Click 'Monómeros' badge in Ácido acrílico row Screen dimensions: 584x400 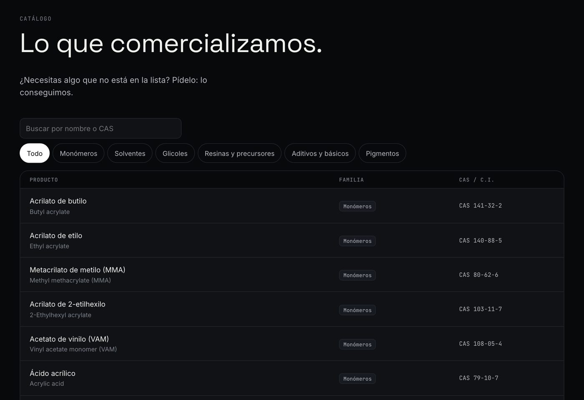pyautogui.click(x=357, y=379)
